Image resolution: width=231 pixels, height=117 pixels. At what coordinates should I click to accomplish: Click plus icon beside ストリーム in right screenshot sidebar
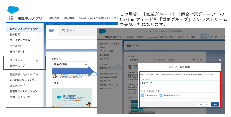pos(118,65)
